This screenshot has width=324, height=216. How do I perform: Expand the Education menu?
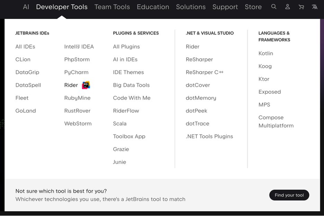pos(153,7)
